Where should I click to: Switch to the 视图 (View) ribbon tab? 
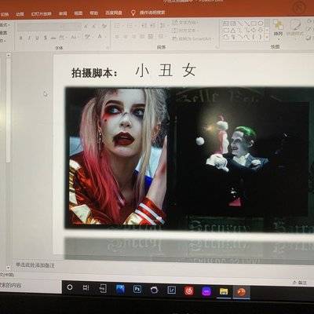click(x=78, y=13)
